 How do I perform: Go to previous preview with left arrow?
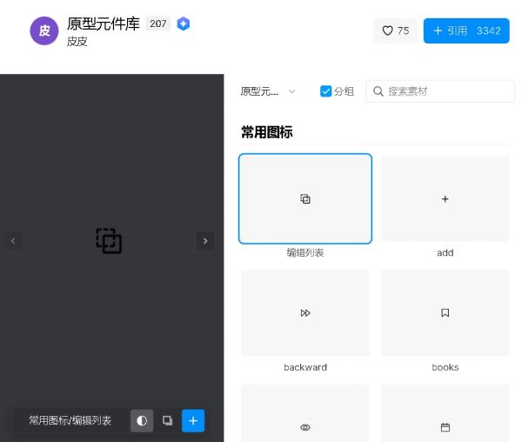(13, 241)
